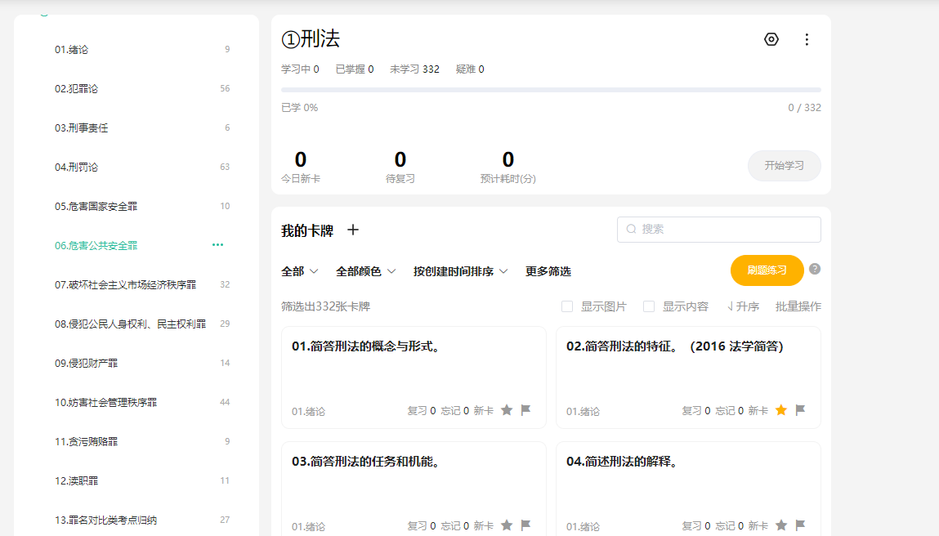Click the search magnifier icon
Screen dimensions: 939x536
[x=631, y=230]
